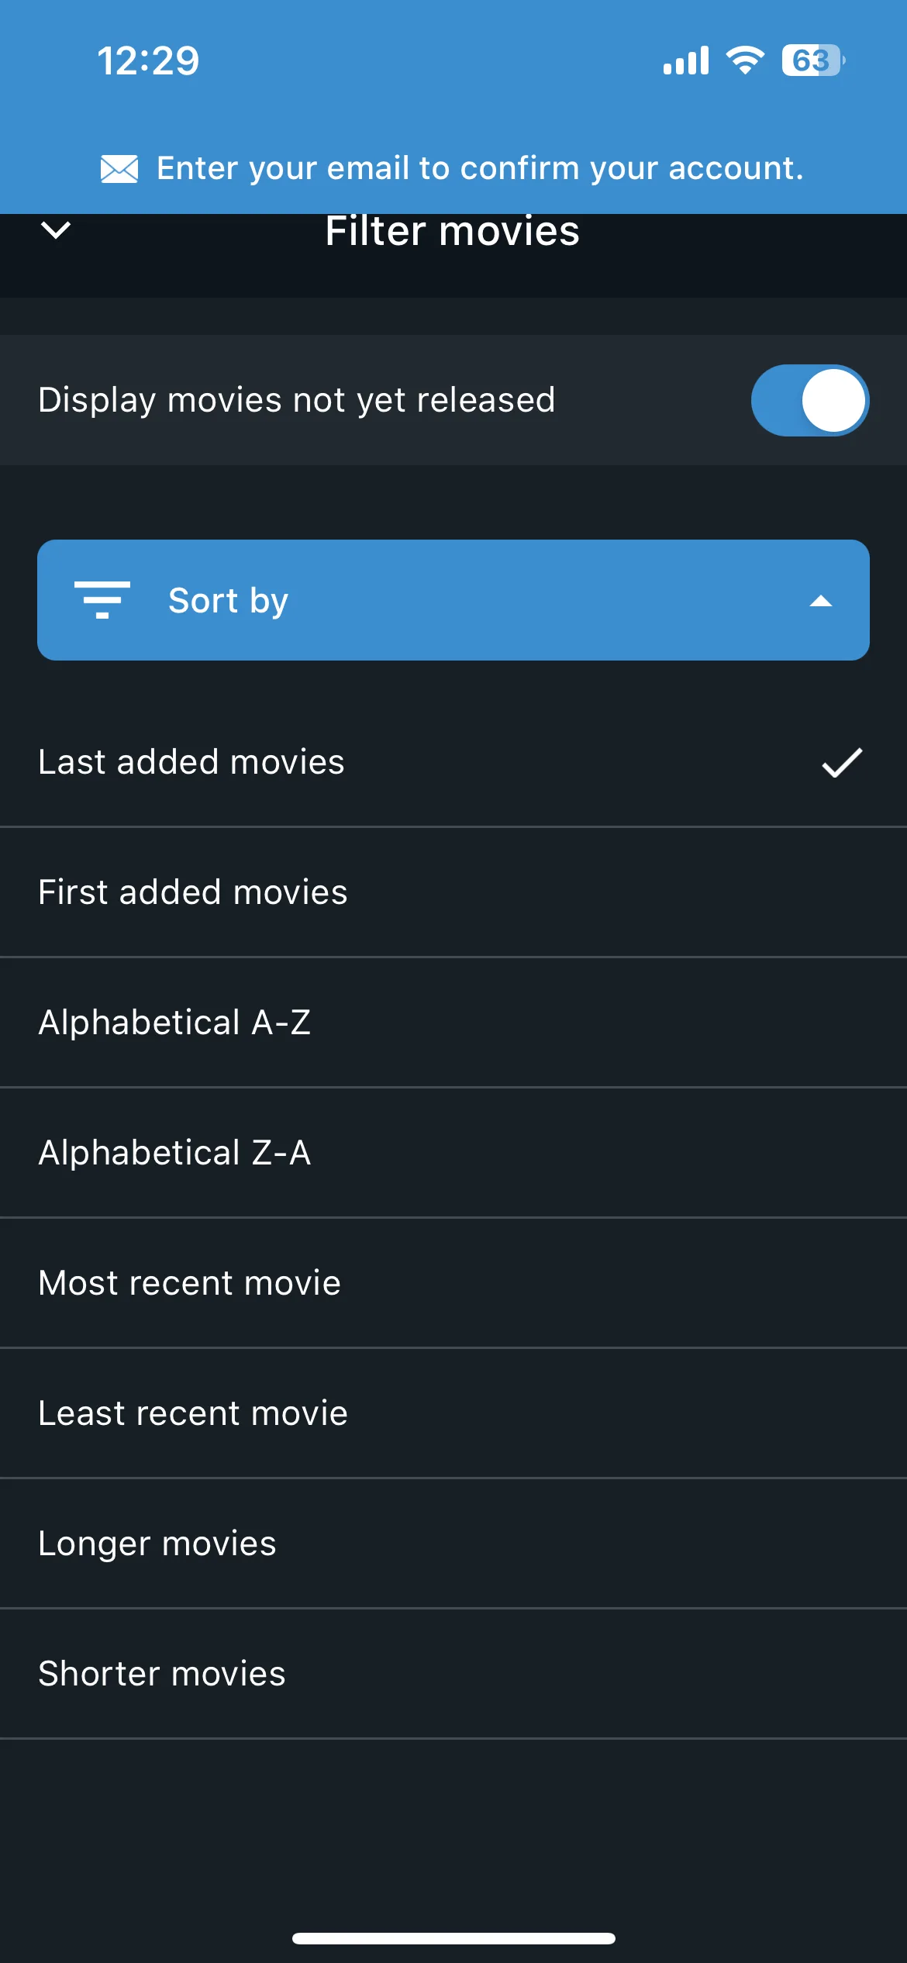Open the email confirmation banner
The width and height of the screenshot is (907, 1963).
point(453,168)
